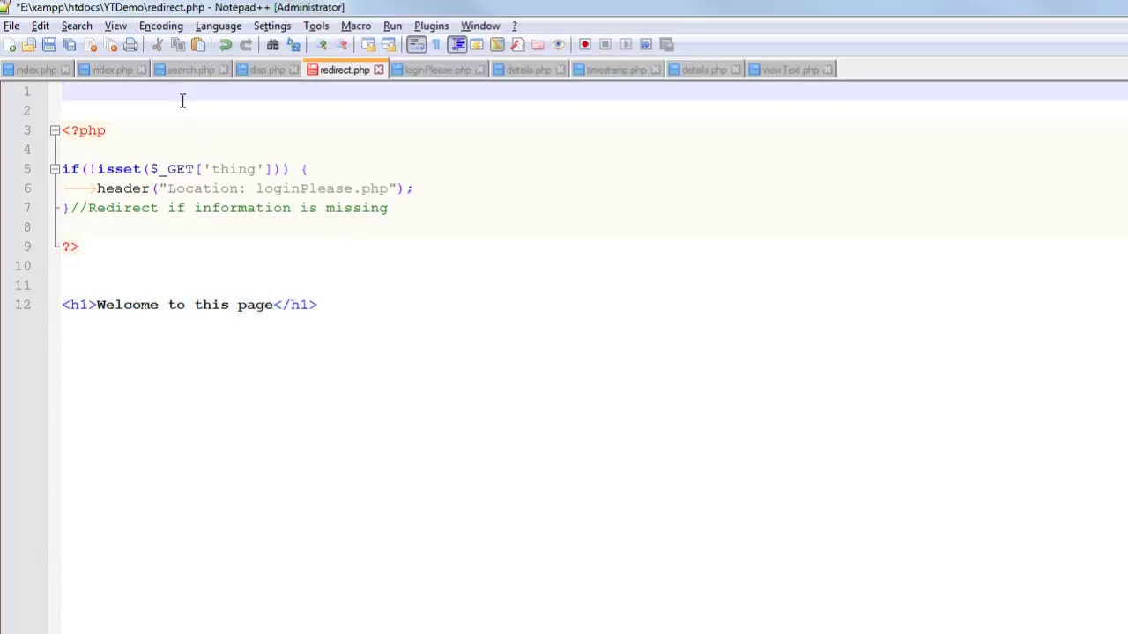1128x634 pixels.
Task: Toggle Folder as Workspace icon
Action: 537,45
